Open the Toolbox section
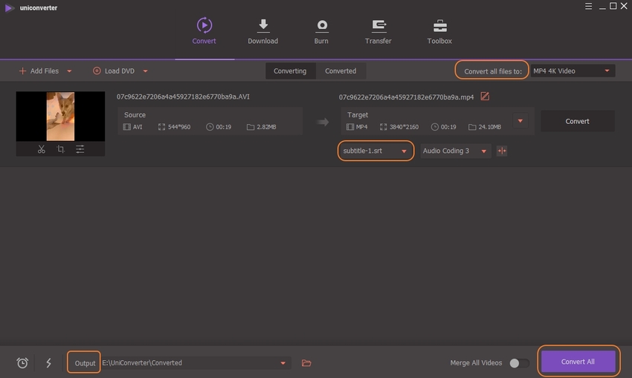The width and height of the screenshot is (632, 378). tap(439, 32)
